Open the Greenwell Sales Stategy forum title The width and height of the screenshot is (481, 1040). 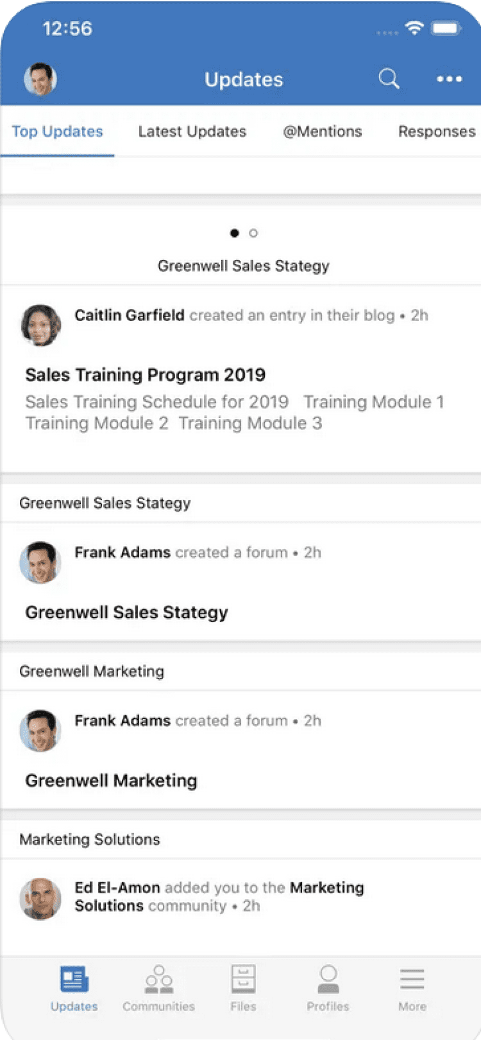[x=127, y=612]
